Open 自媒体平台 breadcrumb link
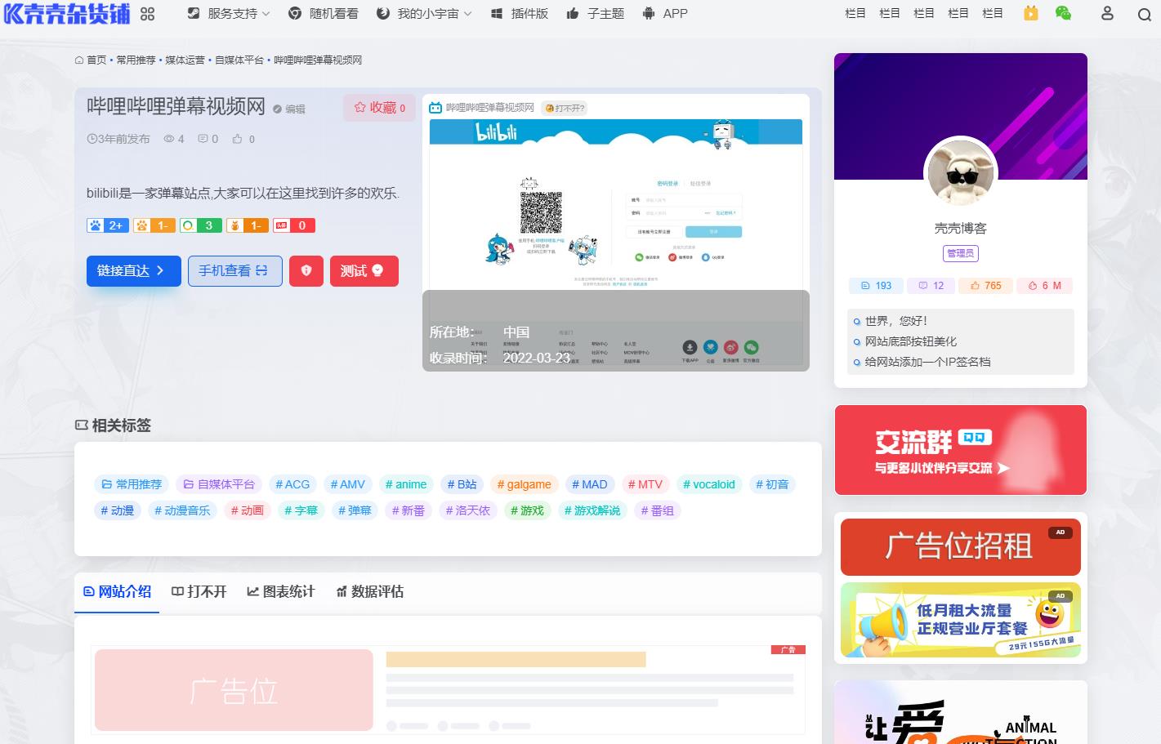The image size is (1161, 744). 239,60
